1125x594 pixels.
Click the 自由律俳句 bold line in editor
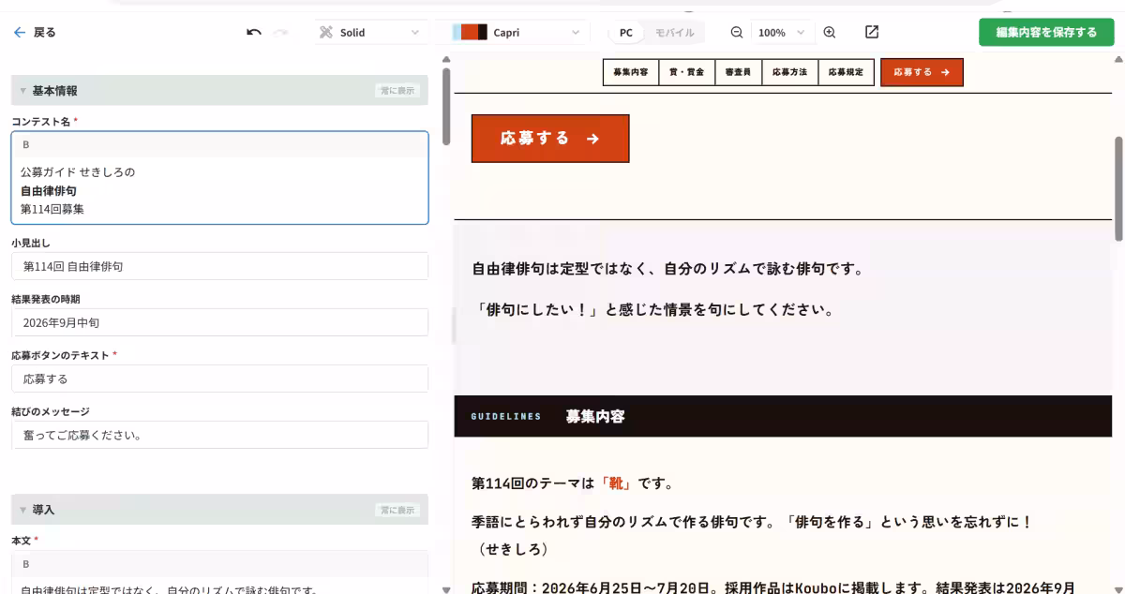49,190
